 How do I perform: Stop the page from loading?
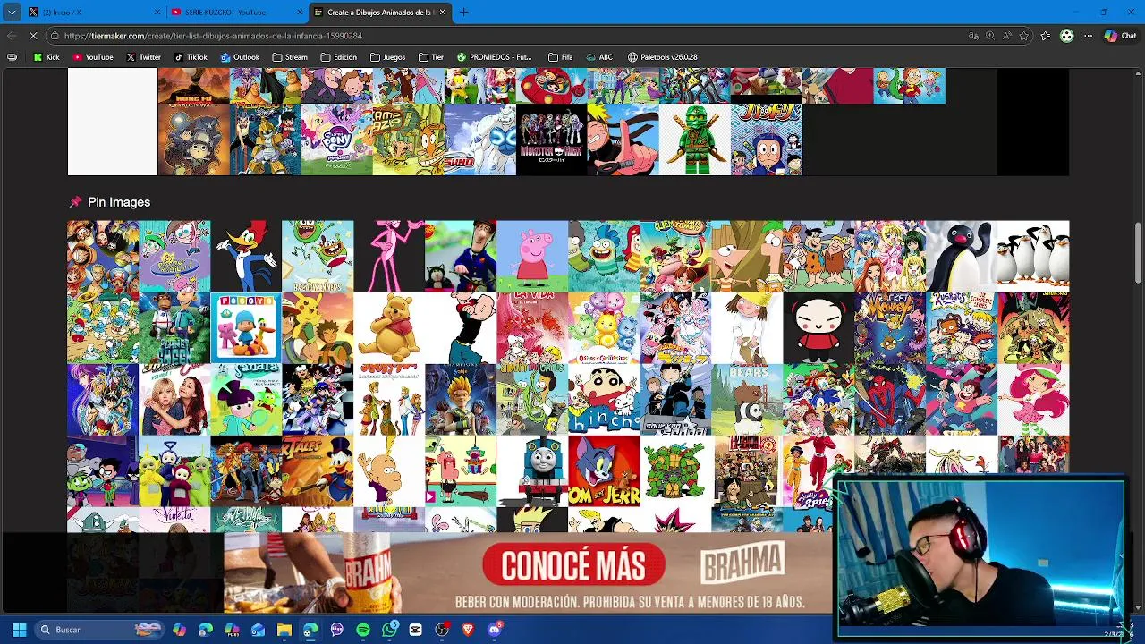point(33,36)
